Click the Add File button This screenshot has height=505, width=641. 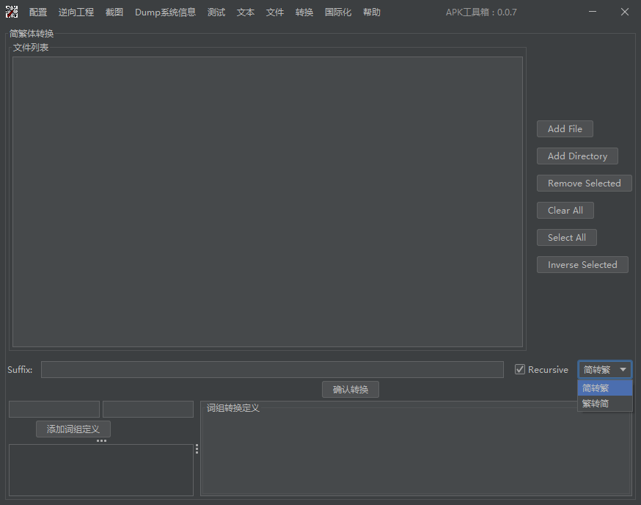tap(565, 129)
